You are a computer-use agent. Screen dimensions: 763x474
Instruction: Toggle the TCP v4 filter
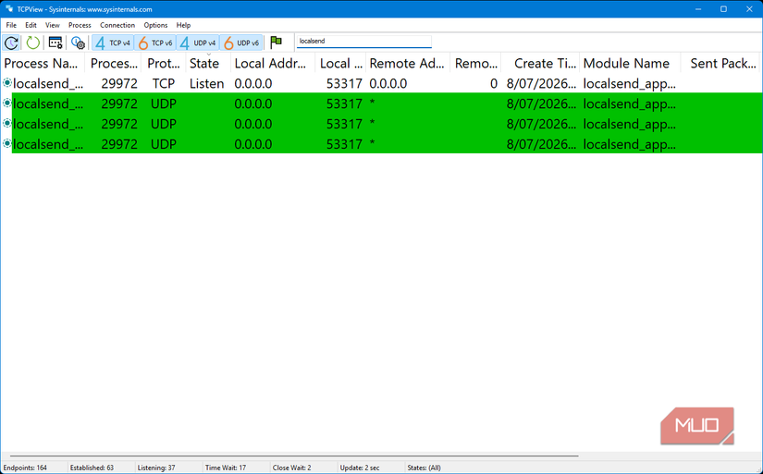pos(113,43)
